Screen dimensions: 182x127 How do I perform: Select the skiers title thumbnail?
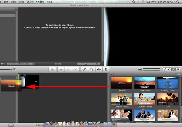click(145, 115)
